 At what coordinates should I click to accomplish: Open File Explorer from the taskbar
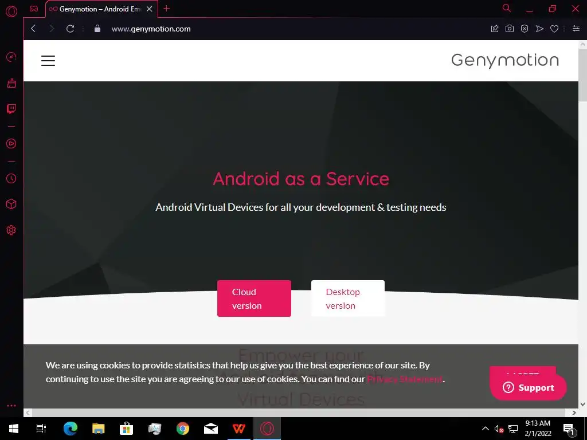pyautogui.click(x=99, y=429)
